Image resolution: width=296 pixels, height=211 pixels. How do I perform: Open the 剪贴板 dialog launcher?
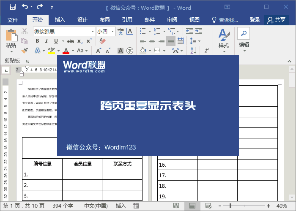point(27,61)
